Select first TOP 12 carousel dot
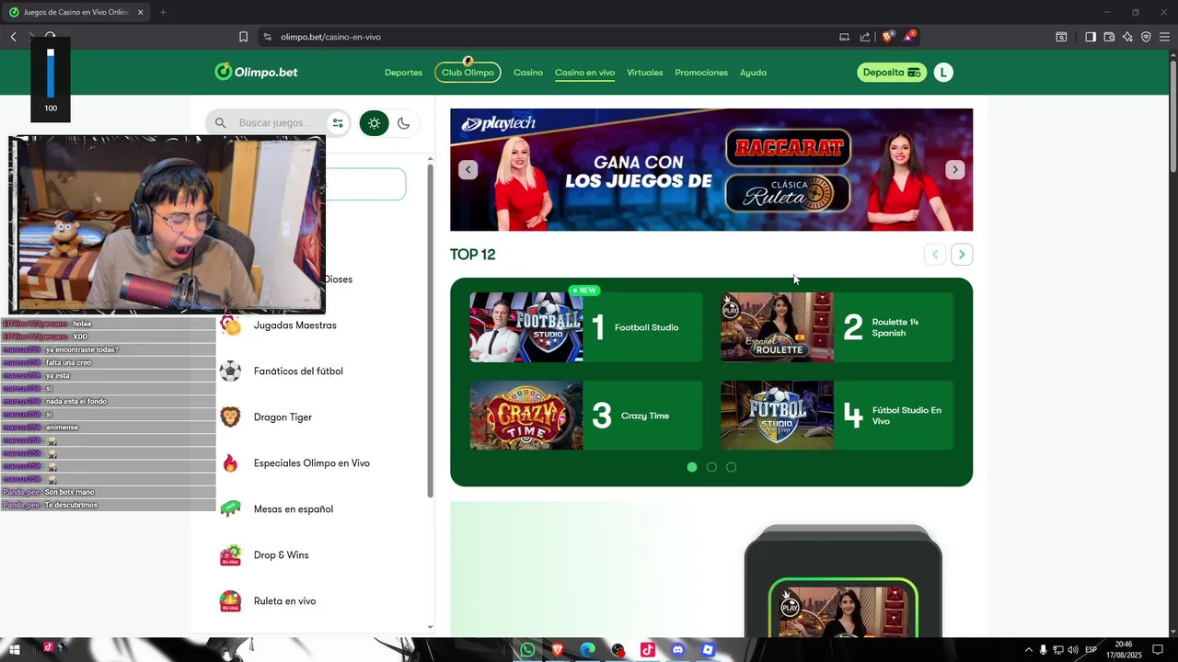1178x662 pixels. pos(692,467)
